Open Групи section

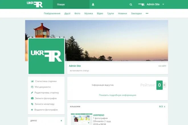(111, 13)
